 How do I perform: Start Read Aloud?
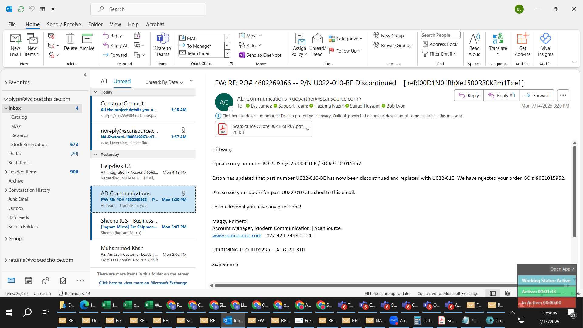(474, 45)
